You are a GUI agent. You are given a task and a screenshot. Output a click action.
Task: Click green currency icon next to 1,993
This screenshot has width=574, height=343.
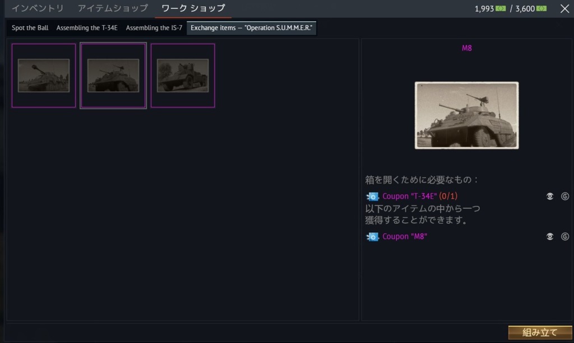501,9
